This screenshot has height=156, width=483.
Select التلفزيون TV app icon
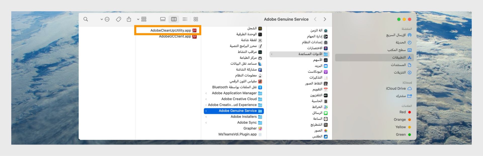coord(326,95)
